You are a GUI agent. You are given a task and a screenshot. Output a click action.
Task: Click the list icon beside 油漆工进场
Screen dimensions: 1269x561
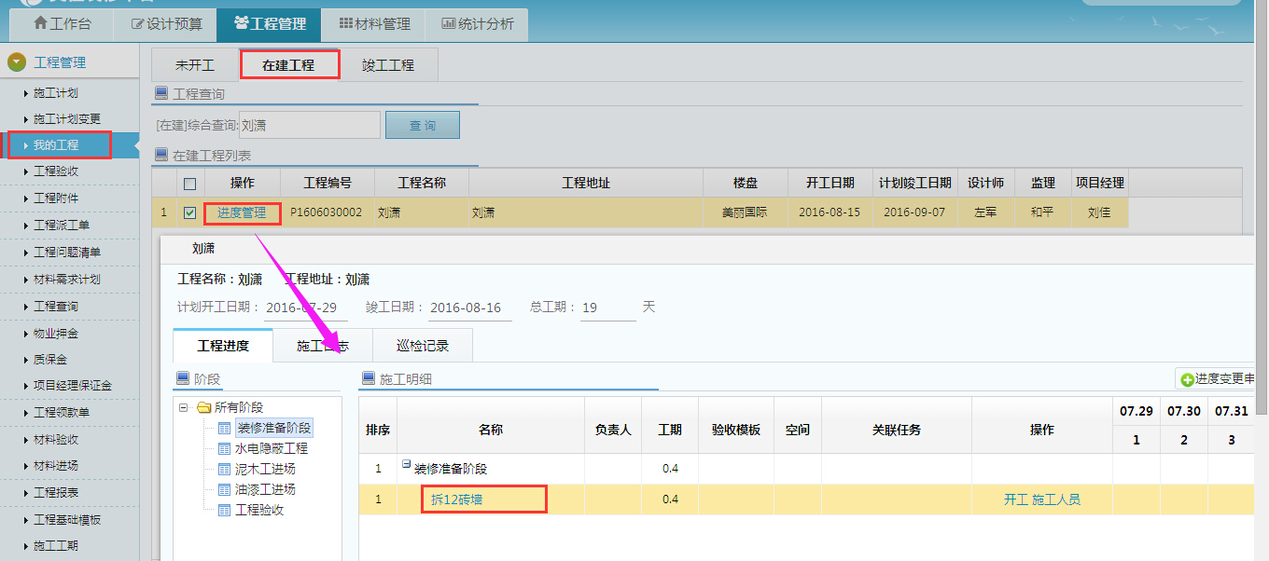tap(224, 489)
